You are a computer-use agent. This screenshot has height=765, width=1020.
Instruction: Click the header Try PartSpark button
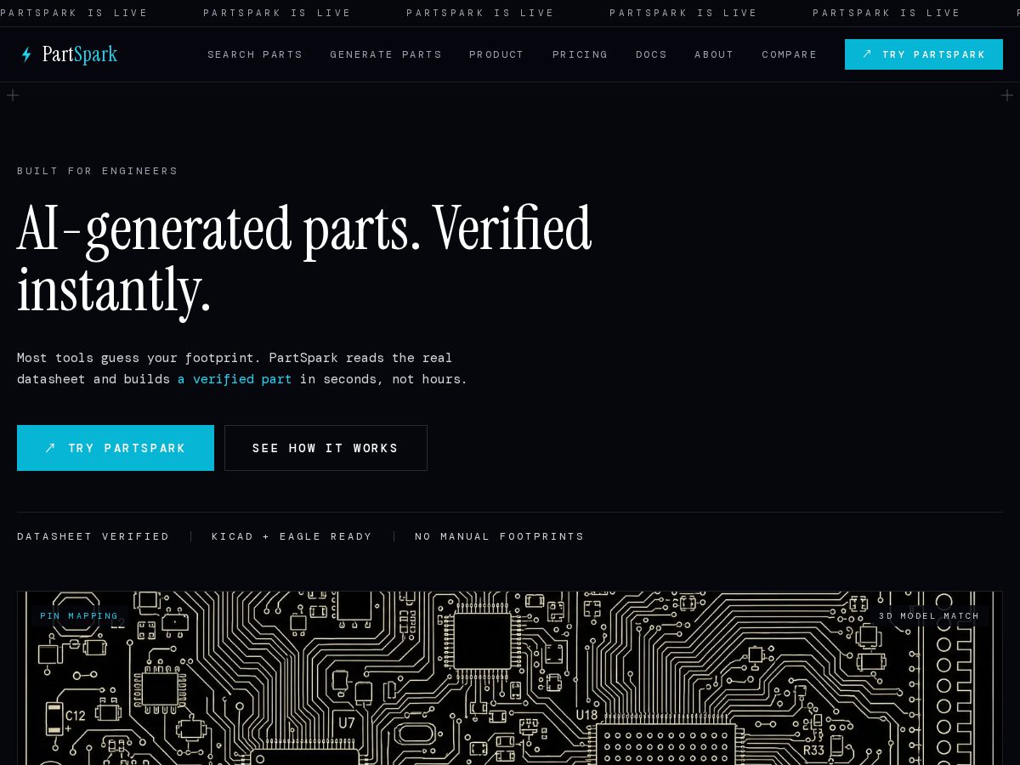(924, 54)
